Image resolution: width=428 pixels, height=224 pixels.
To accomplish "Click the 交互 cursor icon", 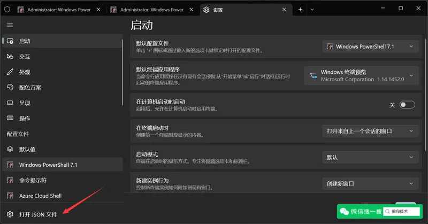I will pyautogui.click(x=10, y=57).
